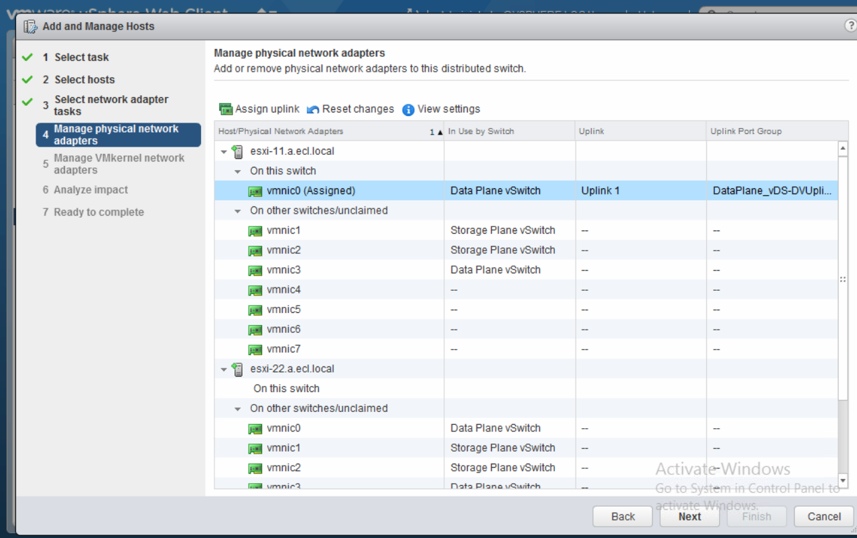Screen dimensions: 857x538
Task: Click the vmnic0 (Assigned) adapter icon
Action: tap(255, 192)
